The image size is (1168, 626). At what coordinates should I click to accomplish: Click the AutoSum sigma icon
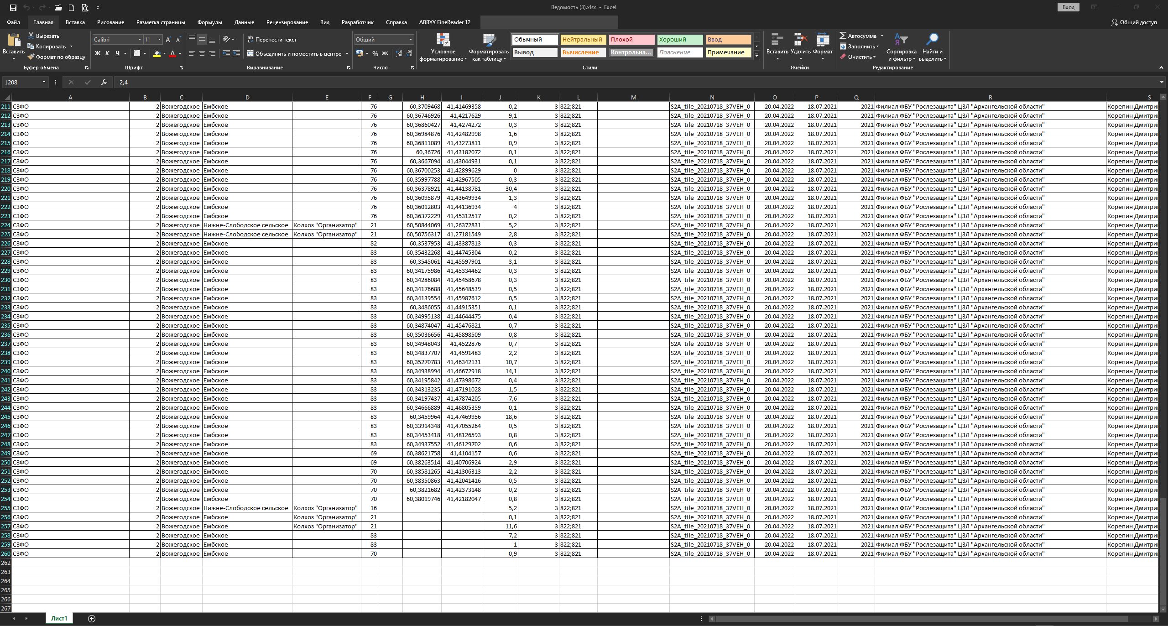[x=843, y=36]
